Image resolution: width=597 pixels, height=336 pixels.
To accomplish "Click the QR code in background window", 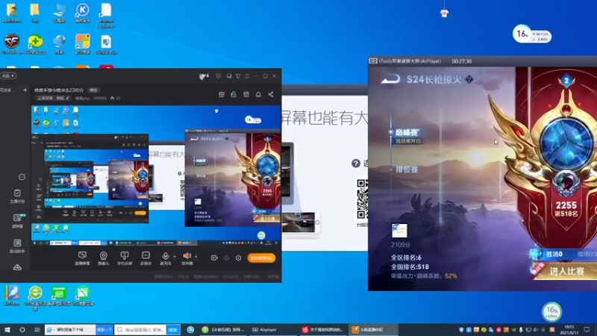I will (363, 199).
